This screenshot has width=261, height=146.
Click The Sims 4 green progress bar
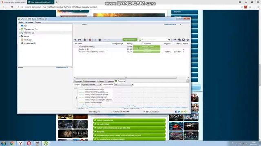click(x=147, y=52)
